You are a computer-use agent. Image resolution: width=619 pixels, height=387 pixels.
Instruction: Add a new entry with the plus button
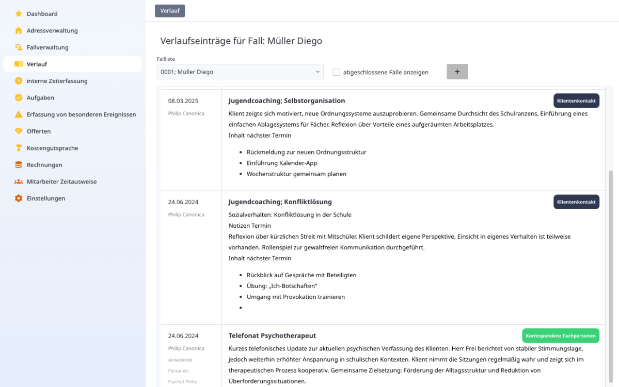tap(457, 72)
